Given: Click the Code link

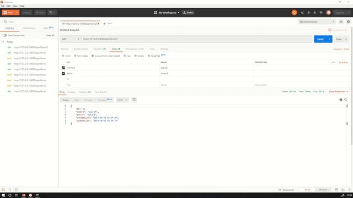Looking at the screenshot, I should 346,49.
